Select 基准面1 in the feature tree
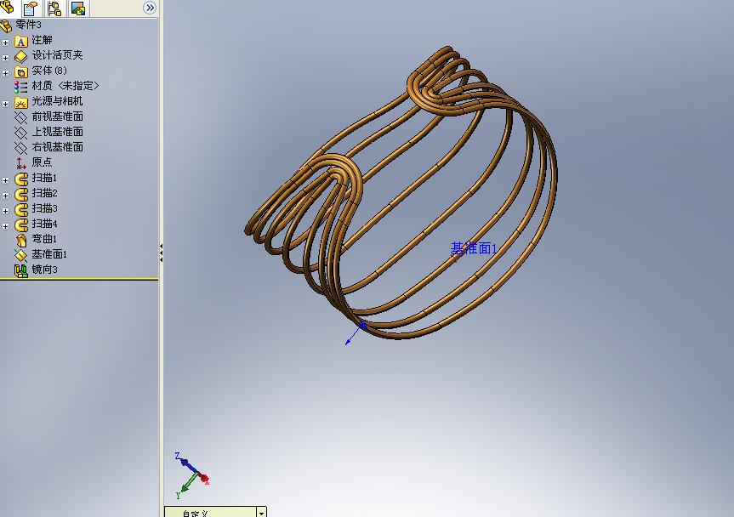 [49, 254]
